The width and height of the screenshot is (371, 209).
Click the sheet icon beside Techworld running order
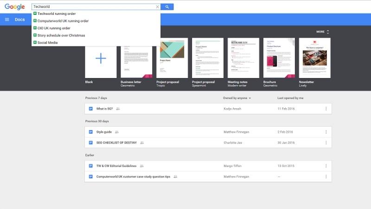click(35, 13)
